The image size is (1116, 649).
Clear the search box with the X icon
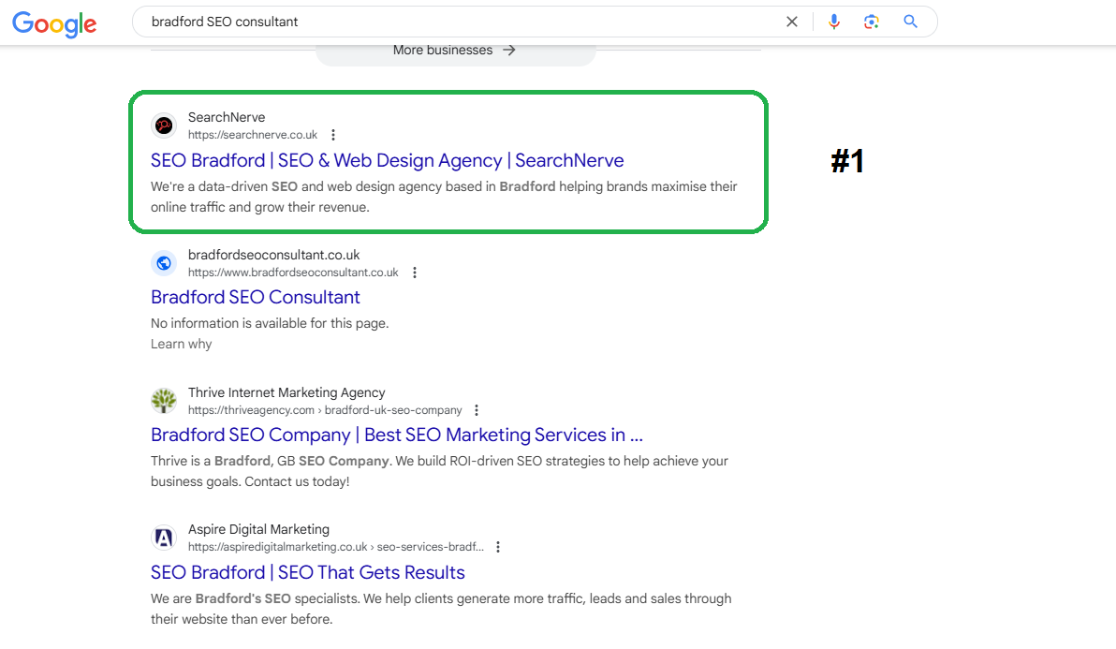[x=791, y=22]
